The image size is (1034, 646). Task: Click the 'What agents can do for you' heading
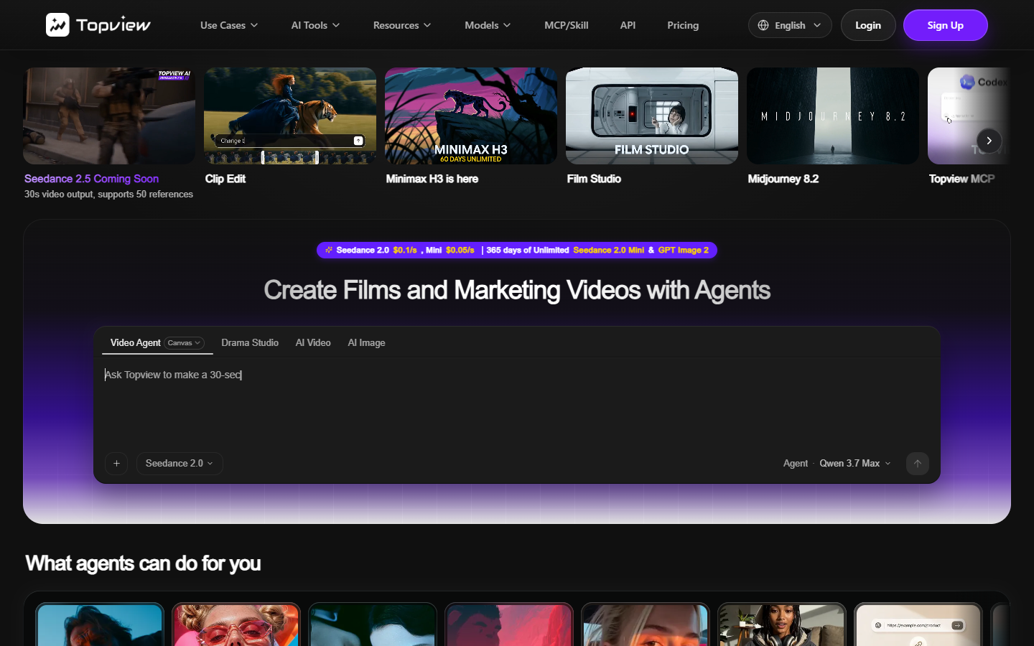(x=143, y=563)
